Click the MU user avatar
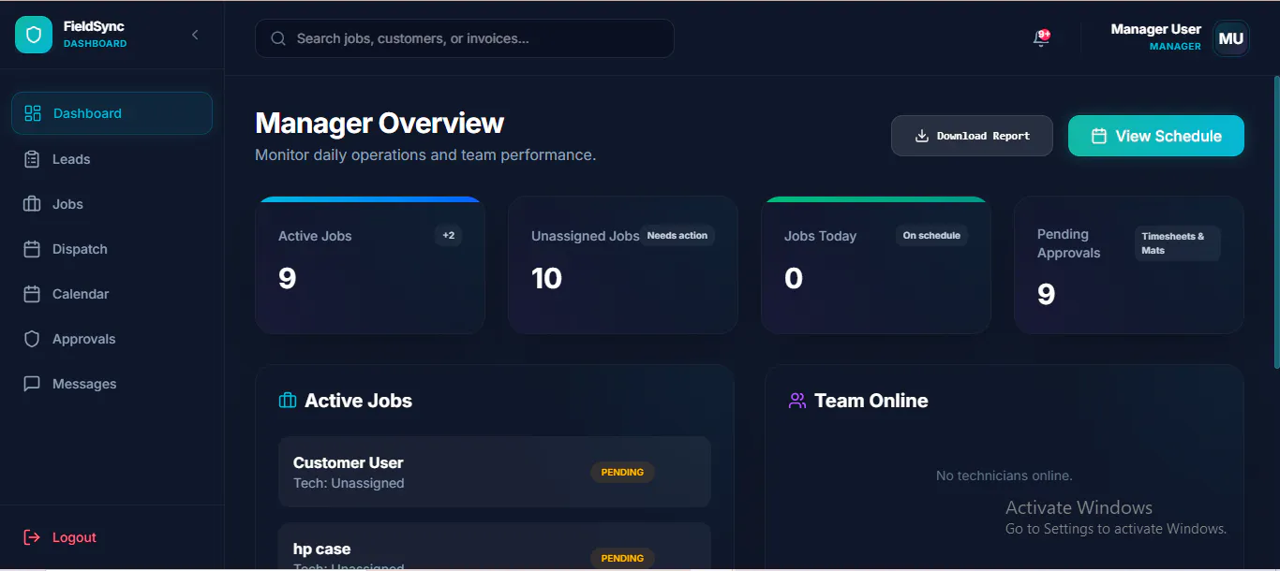The width and height of the screenshot is (1280, 571). point(1231,38)
